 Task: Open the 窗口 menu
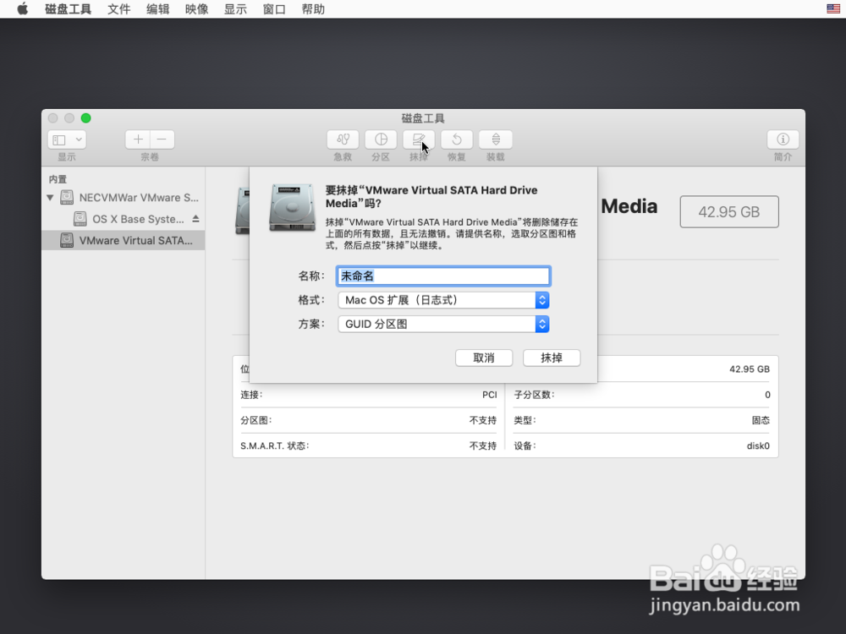pyautogui.click(x=274, y=9)
